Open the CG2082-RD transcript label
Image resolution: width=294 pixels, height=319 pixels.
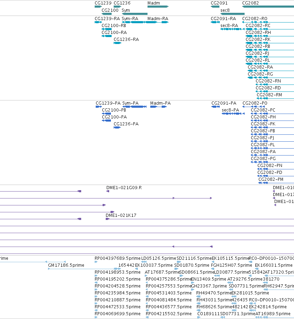268,88
